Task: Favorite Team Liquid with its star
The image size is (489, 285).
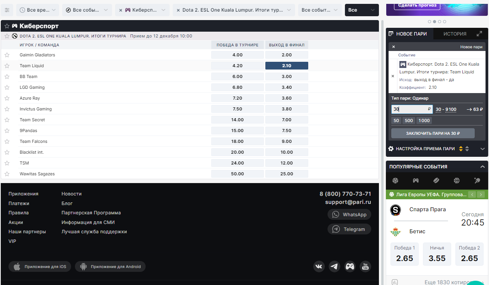Action: click(x=7, y=66)
